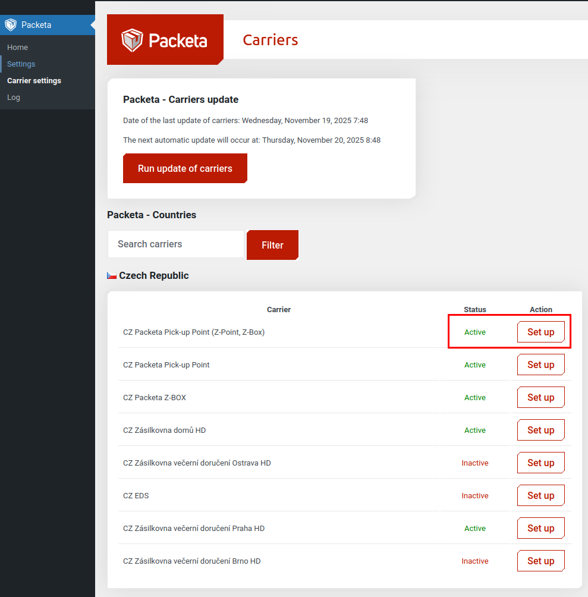Click the Packeta logo in header

point(165,40)
